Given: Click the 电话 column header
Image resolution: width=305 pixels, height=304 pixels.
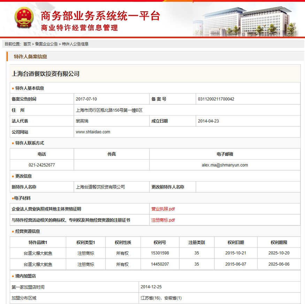Looking at the screenshot, I should 42,154.
